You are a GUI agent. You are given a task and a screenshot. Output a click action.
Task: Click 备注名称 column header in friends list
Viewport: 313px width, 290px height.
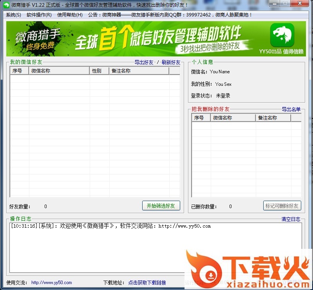tap(139, 71)
